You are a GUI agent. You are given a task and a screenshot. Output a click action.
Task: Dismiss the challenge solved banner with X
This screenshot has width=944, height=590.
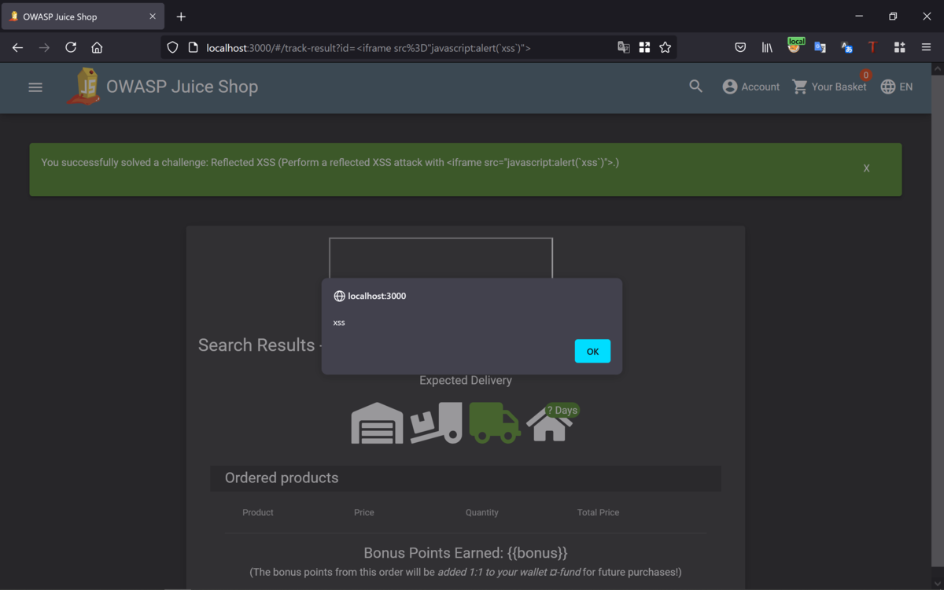(x=866, y=168)
